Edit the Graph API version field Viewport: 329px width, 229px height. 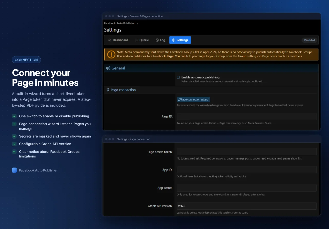point(247,206)
